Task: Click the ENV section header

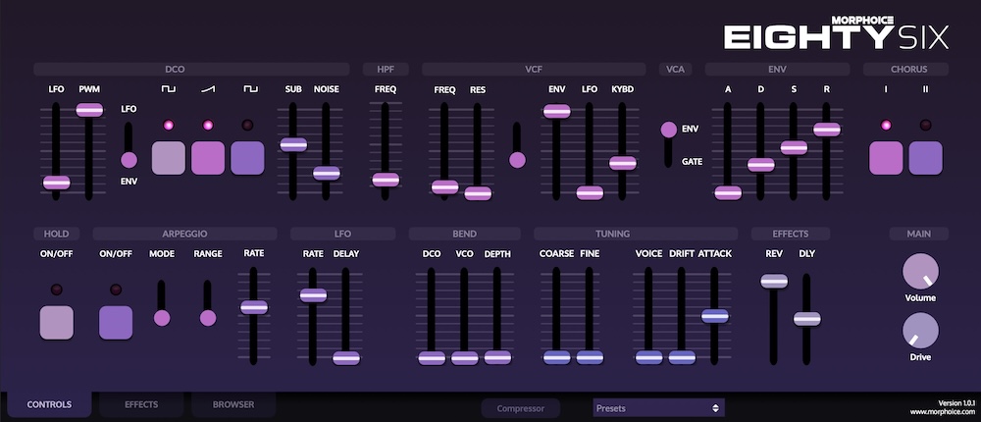Action: (x=777, y=69)
